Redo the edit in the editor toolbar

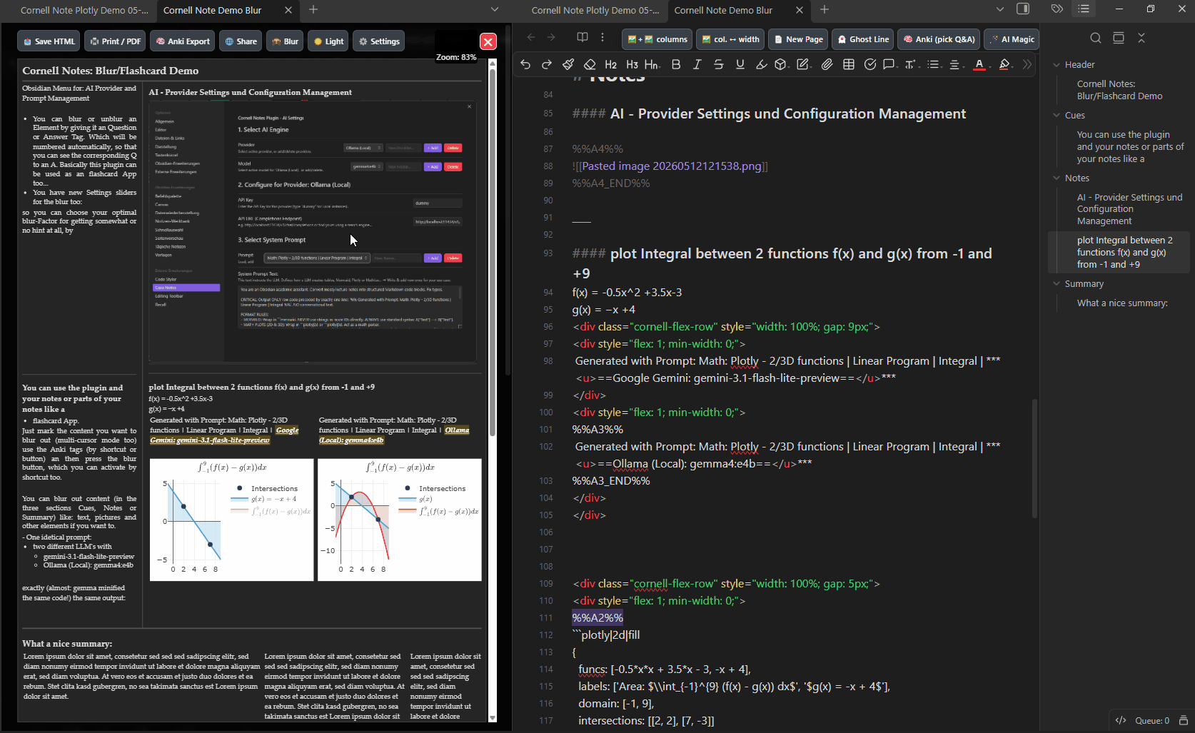(547, 64)
